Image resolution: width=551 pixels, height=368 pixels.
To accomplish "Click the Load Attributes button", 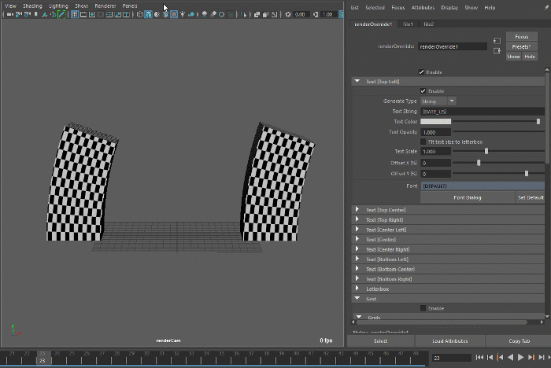I will (x=450, y=341).
